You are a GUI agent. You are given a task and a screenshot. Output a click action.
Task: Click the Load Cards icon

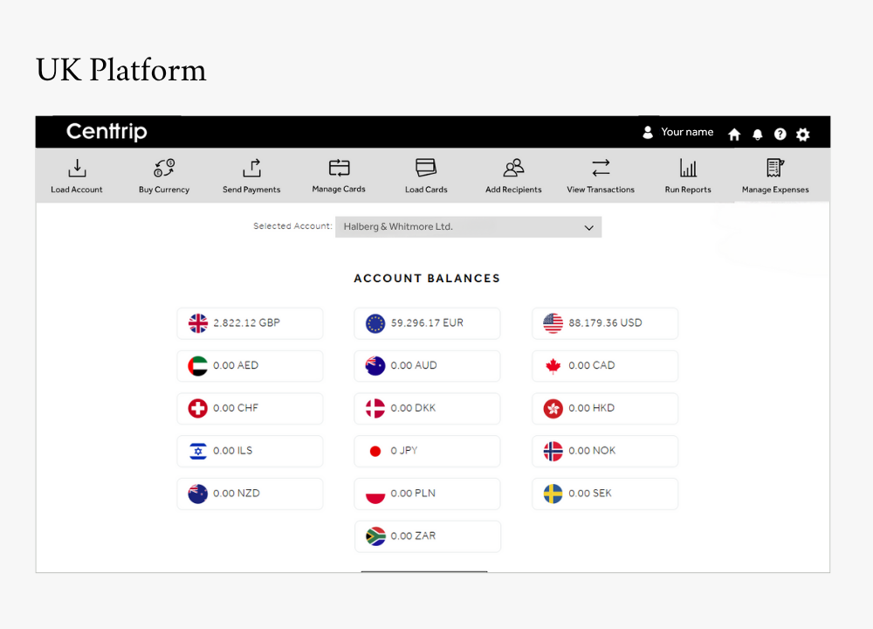pos(426,167)
